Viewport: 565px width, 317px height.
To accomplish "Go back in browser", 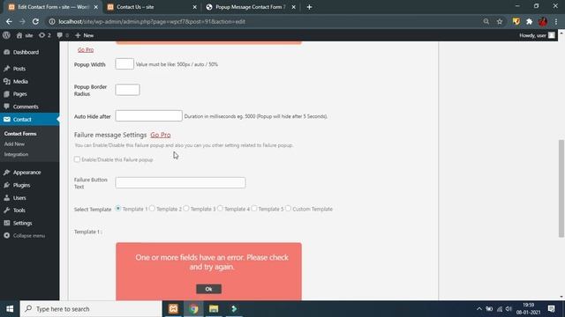I will click(x=9, y=21).
